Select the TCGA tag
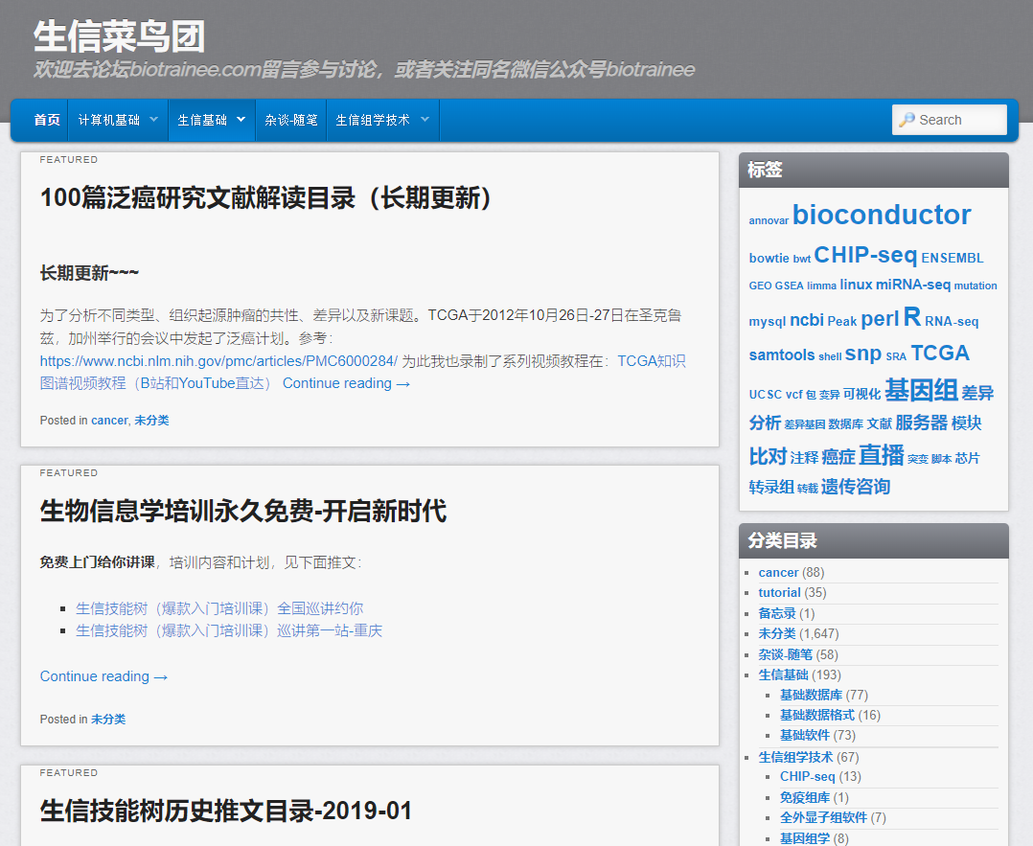The height and width of the screenshot is (846, 1033). [939, 353]
